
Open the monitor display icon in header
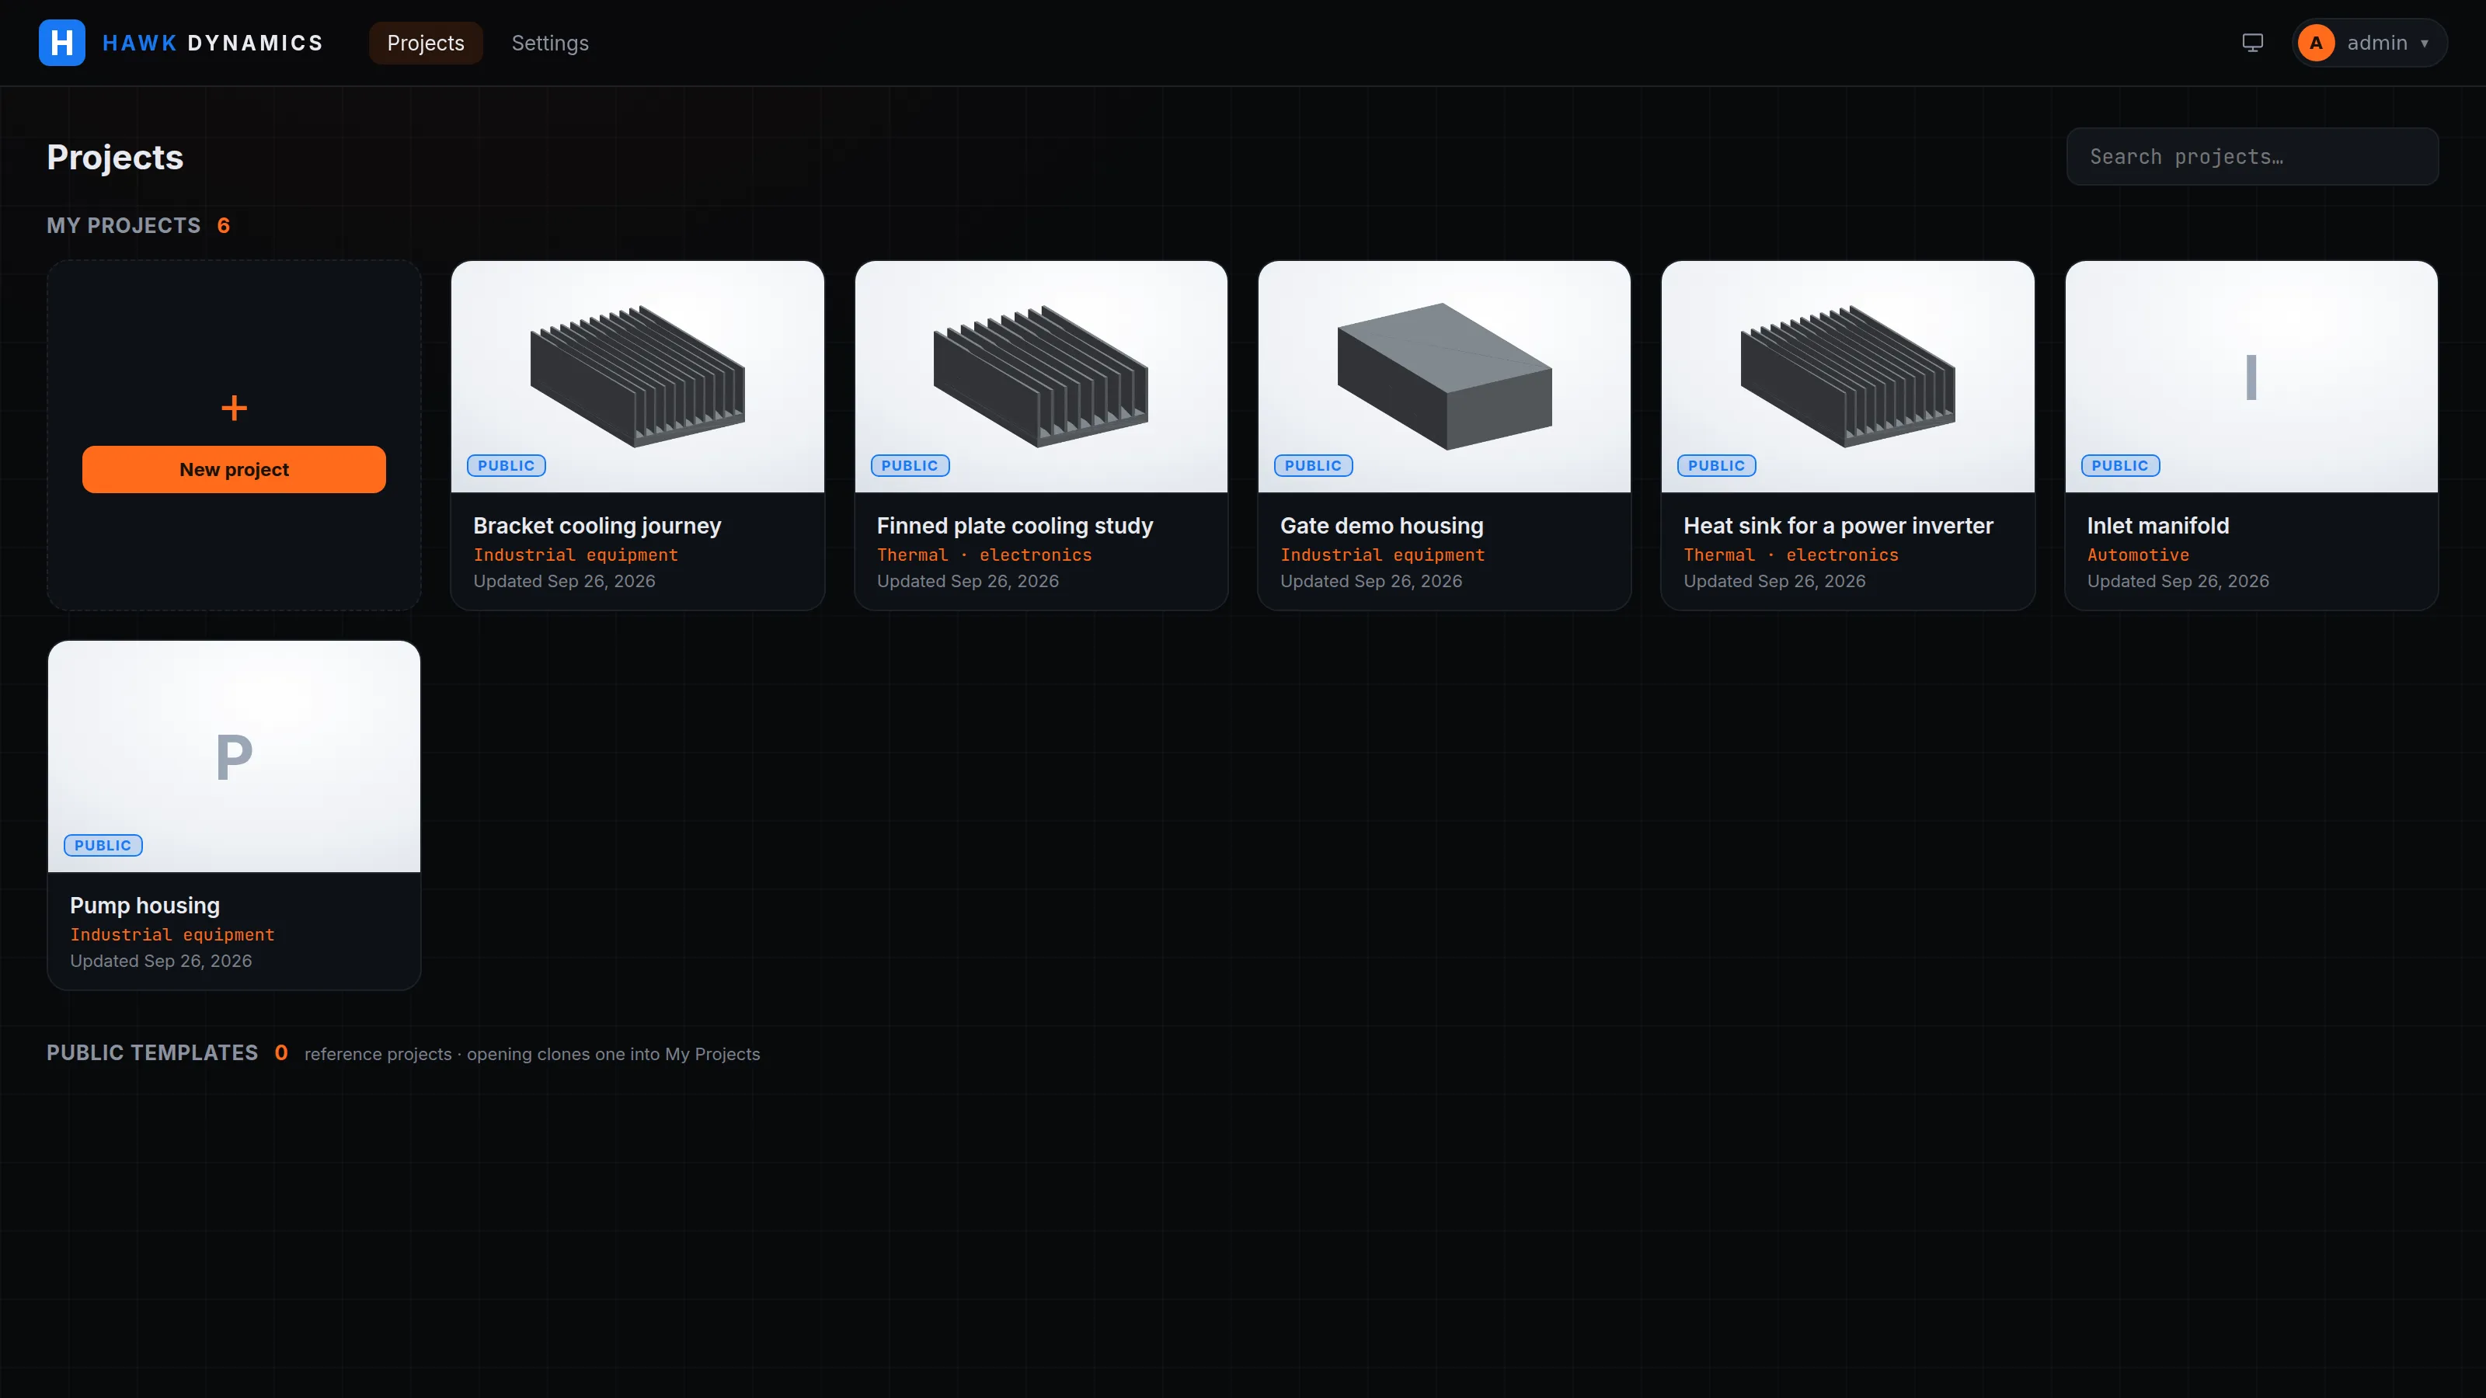[2252, 43]
